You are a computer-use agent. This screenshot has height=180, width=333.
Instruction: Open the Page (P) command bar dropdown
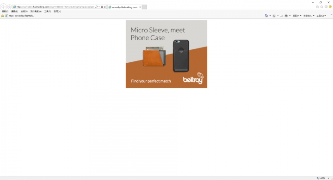click(297, 16)
